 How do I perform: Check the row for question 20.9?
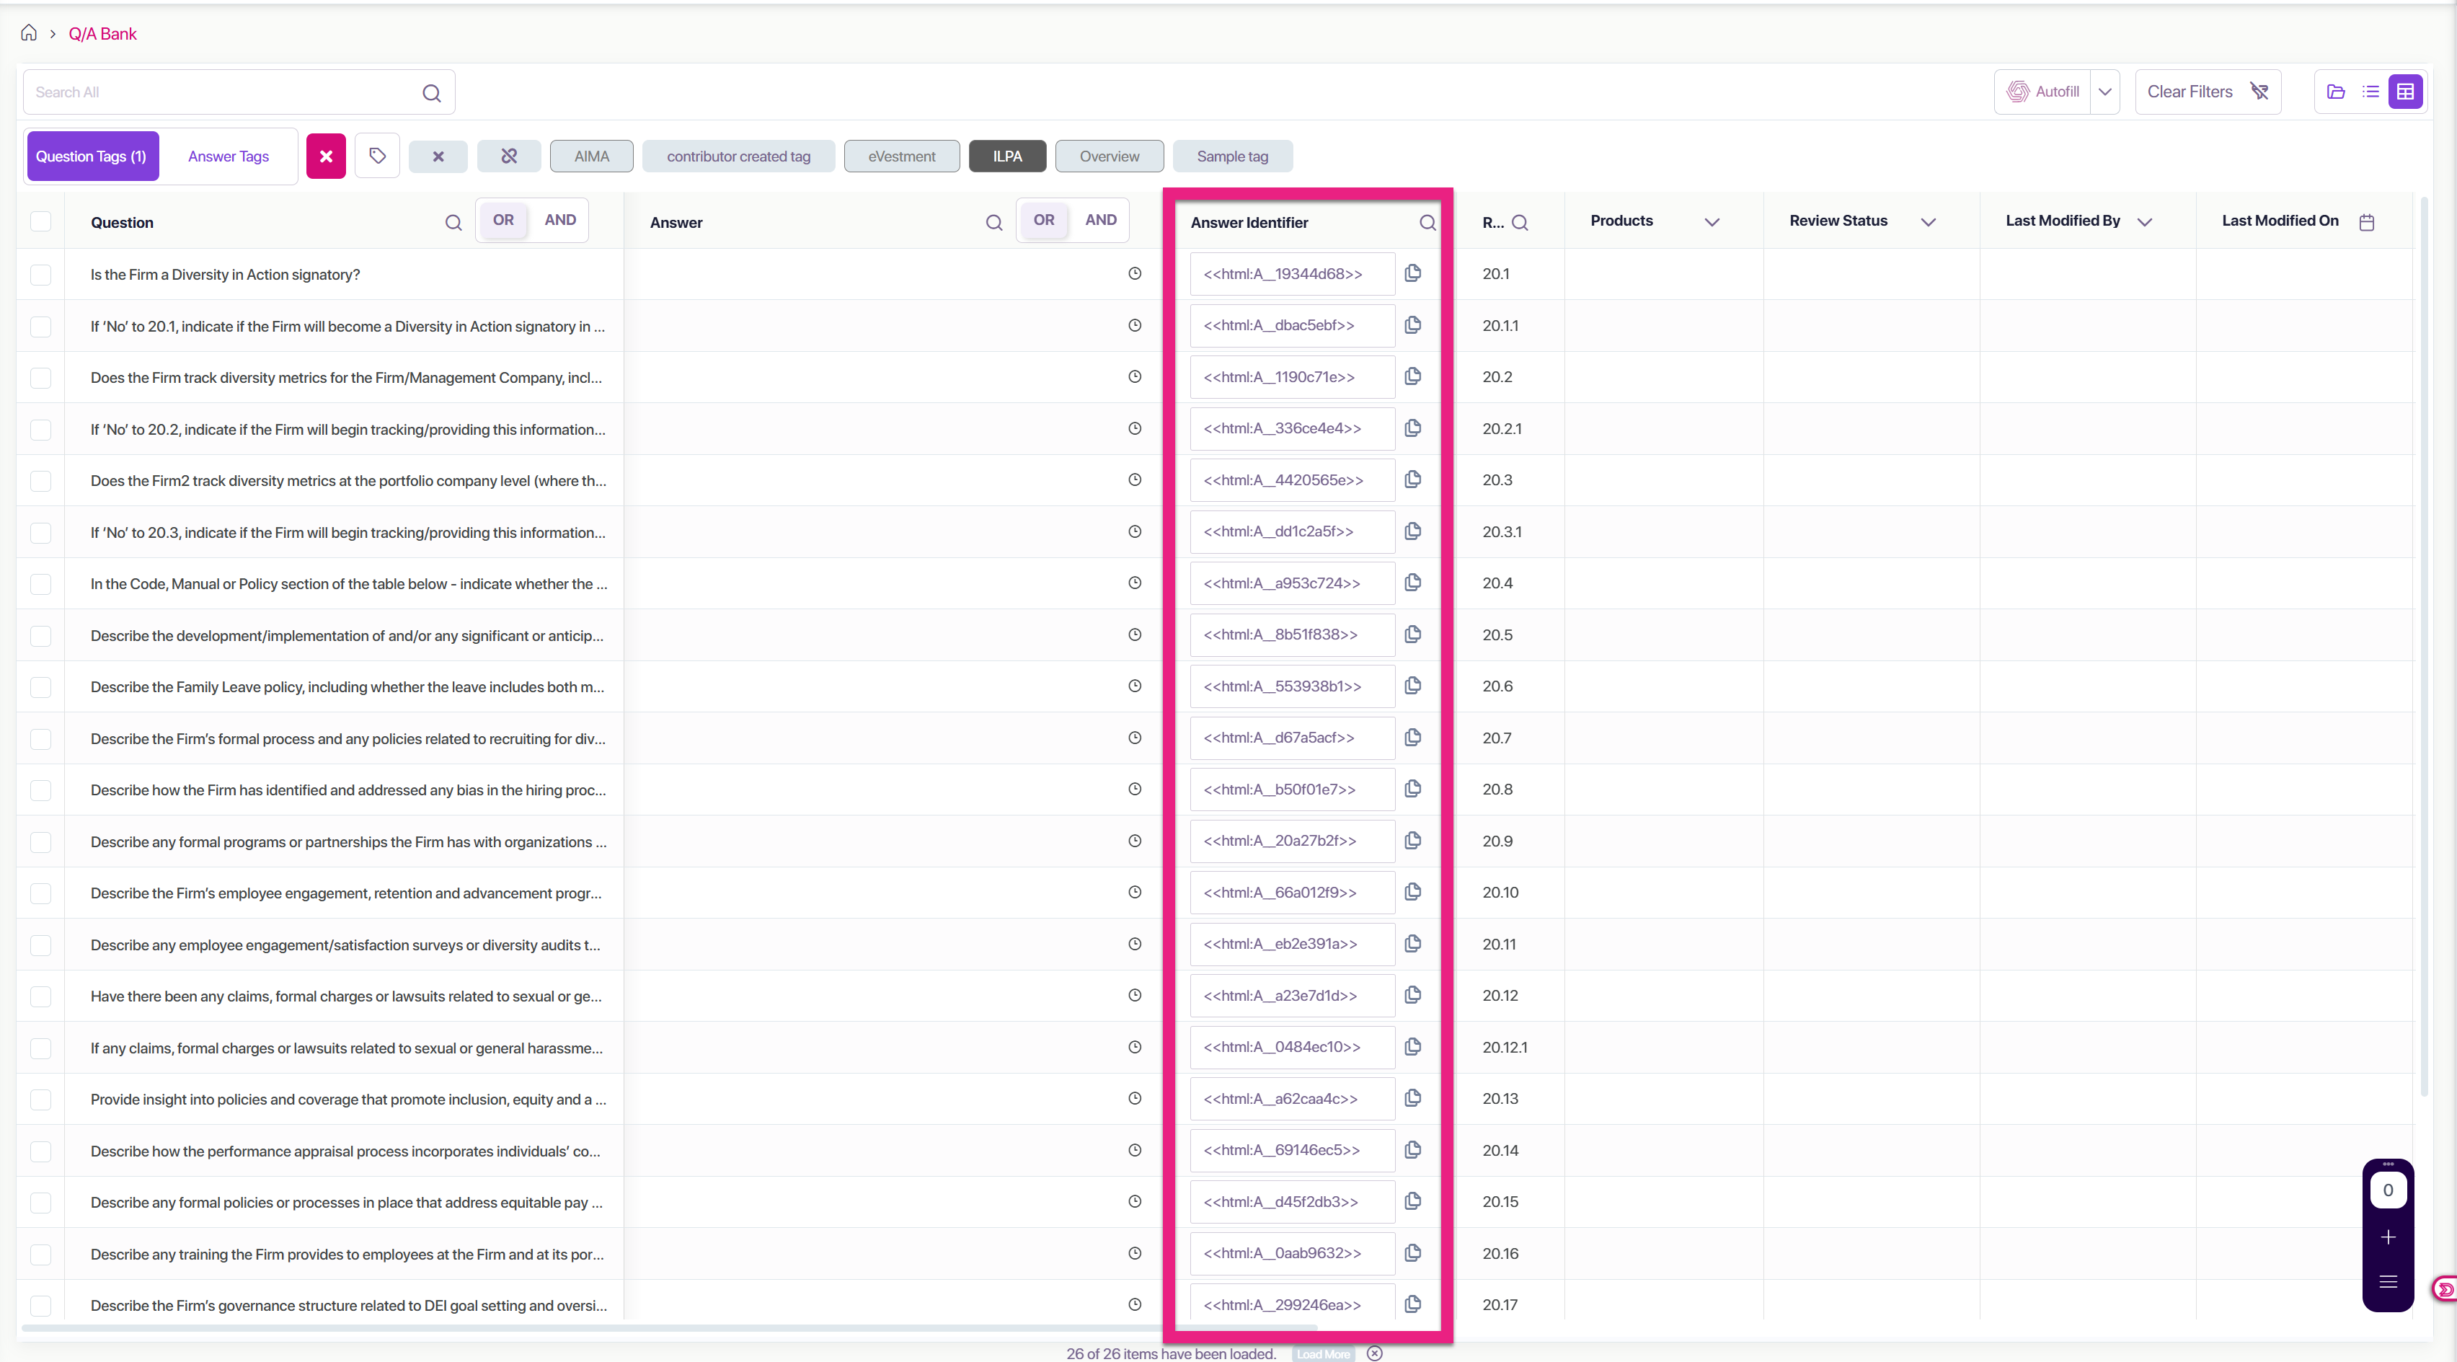click(x=40, y=841)
